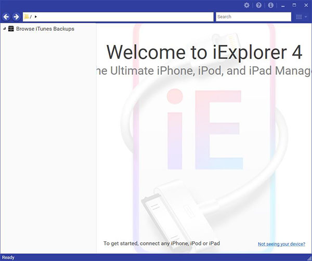Screen dimensions: 312x261
Task: Open the help question mark icon
Action: 258,5
